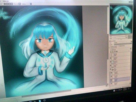Create a new layer in layer panel
Image resolution: width=136 pixels, height=102 pixels.
(x=111, y=50)
